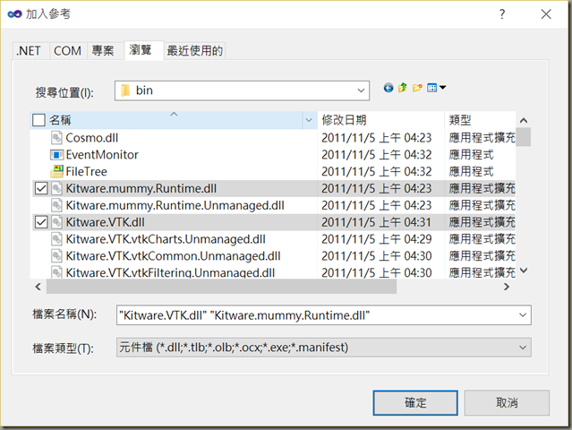Open the file name history dropdown
572x430 pixels.
click(523, 315)
